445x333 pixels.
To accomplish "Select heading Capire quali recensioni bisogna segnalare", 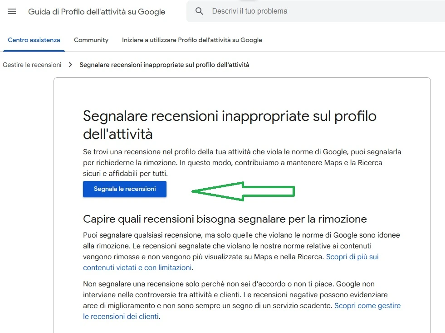I will tap(224, 219).
